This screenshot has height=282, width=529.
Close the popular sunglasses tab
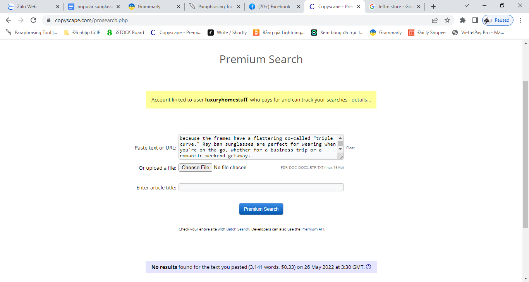click(x=118, y=7)
